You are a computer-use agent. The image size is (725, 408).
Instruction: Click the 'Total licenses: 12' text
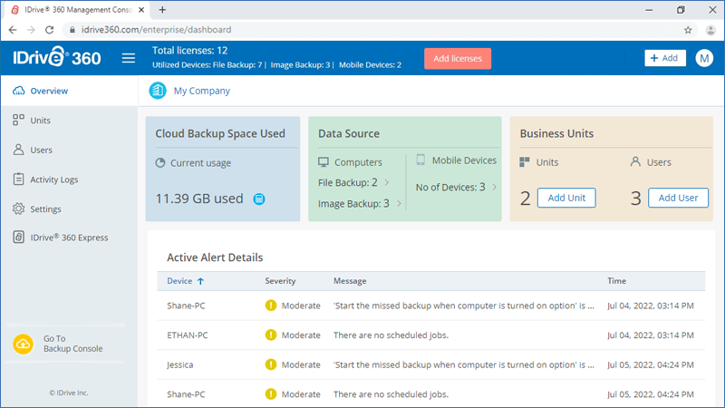pyautogui.click(x=190, y=51)
